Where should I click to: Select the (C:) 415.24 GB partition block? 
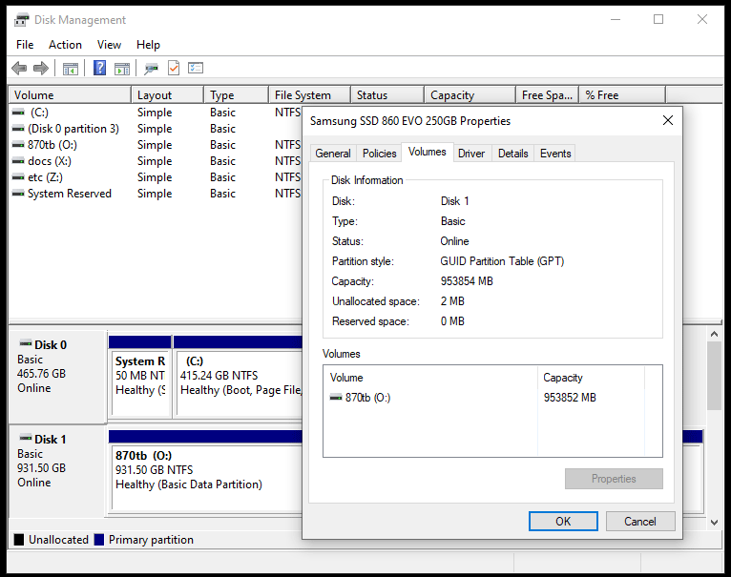coord(239,376)
